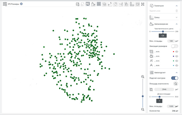Select the circle measurement tool
Screen dimensions: 182x115
(115, 4)
